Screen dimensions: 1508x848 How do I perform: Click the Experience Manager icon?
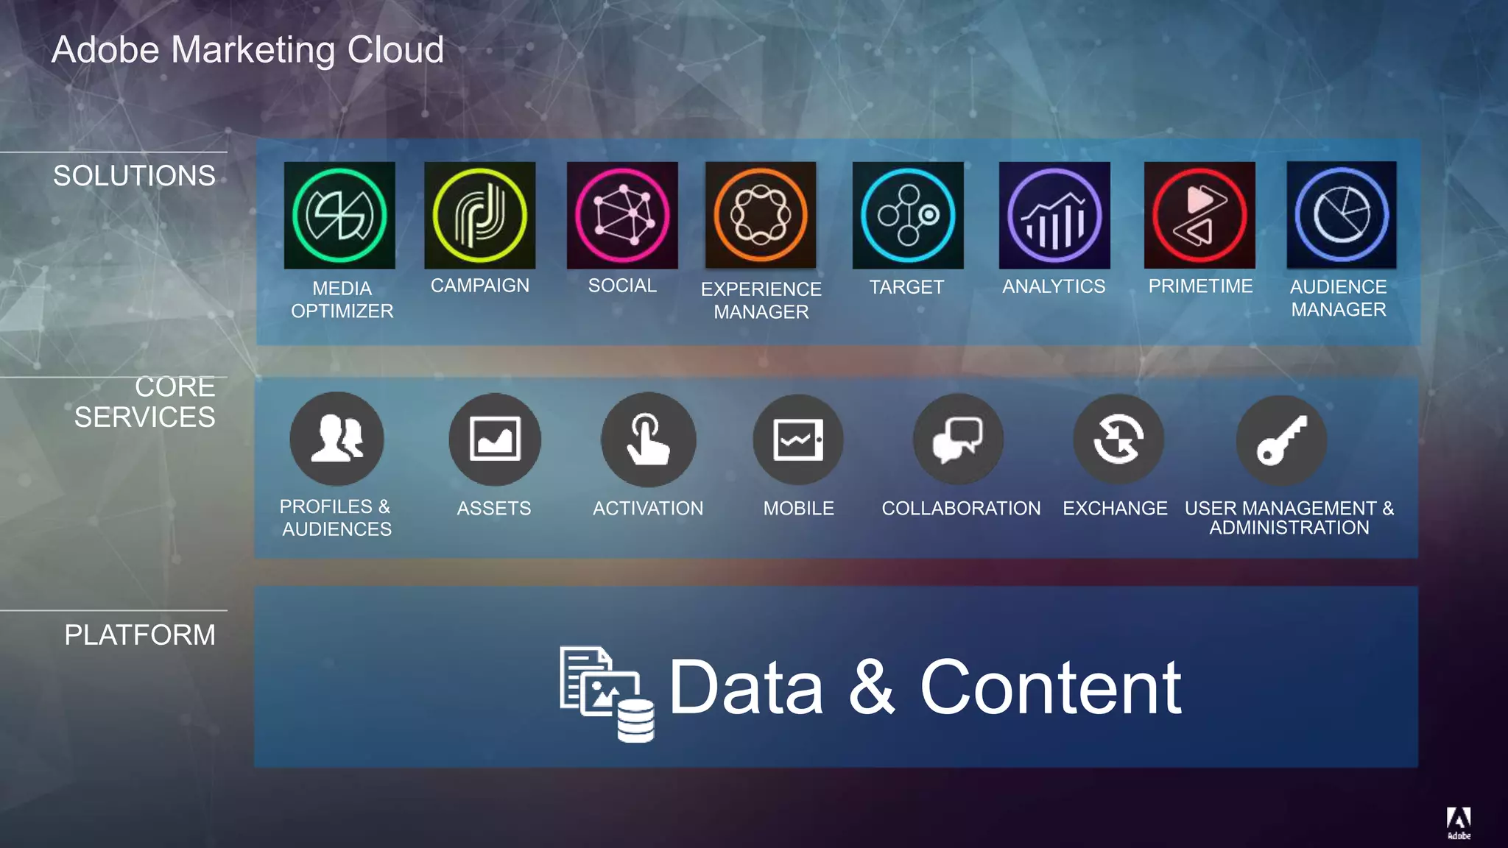pos(761,215)
